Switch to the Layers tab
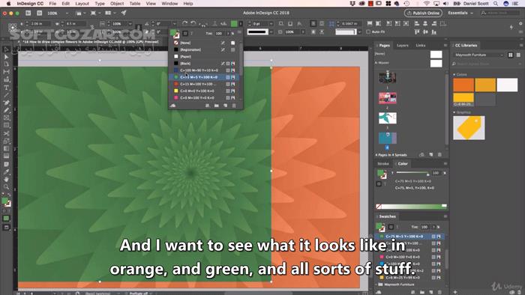Viewport: 525px width, 295px height. point(403,46)
